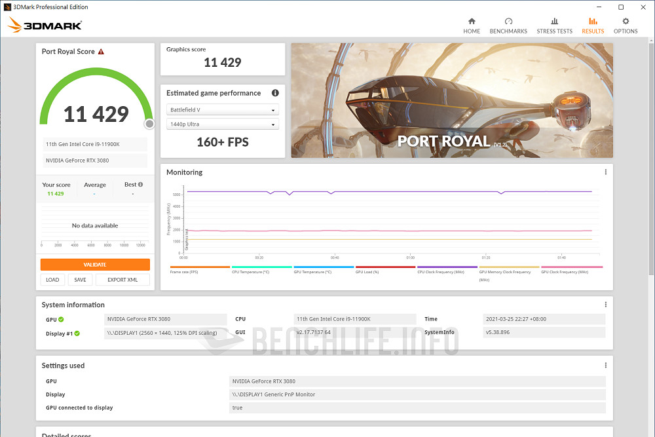655x437 pixels.
Task: Open 3DMark Options
Action: [x=626, y=26]
